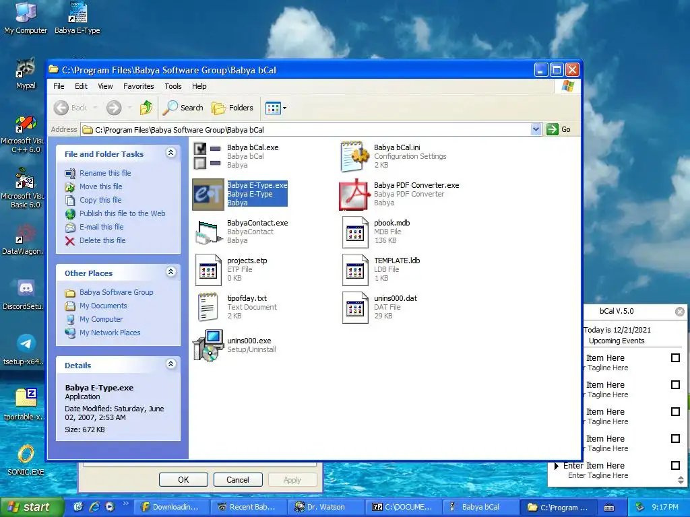
Task: Expand Quick Launch overflow chevron
Action: click(x=126, y=504)
